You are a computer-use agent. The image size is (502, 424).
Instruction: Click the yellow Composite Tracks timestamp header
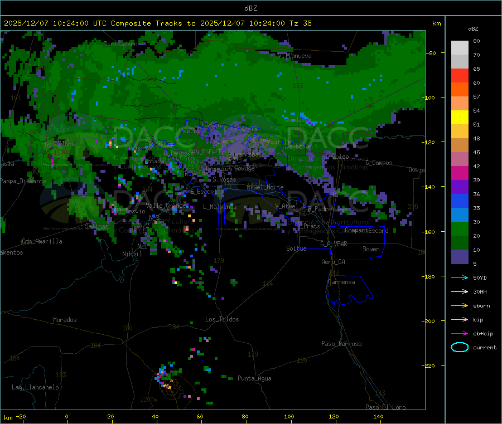(x=157, y=23)
